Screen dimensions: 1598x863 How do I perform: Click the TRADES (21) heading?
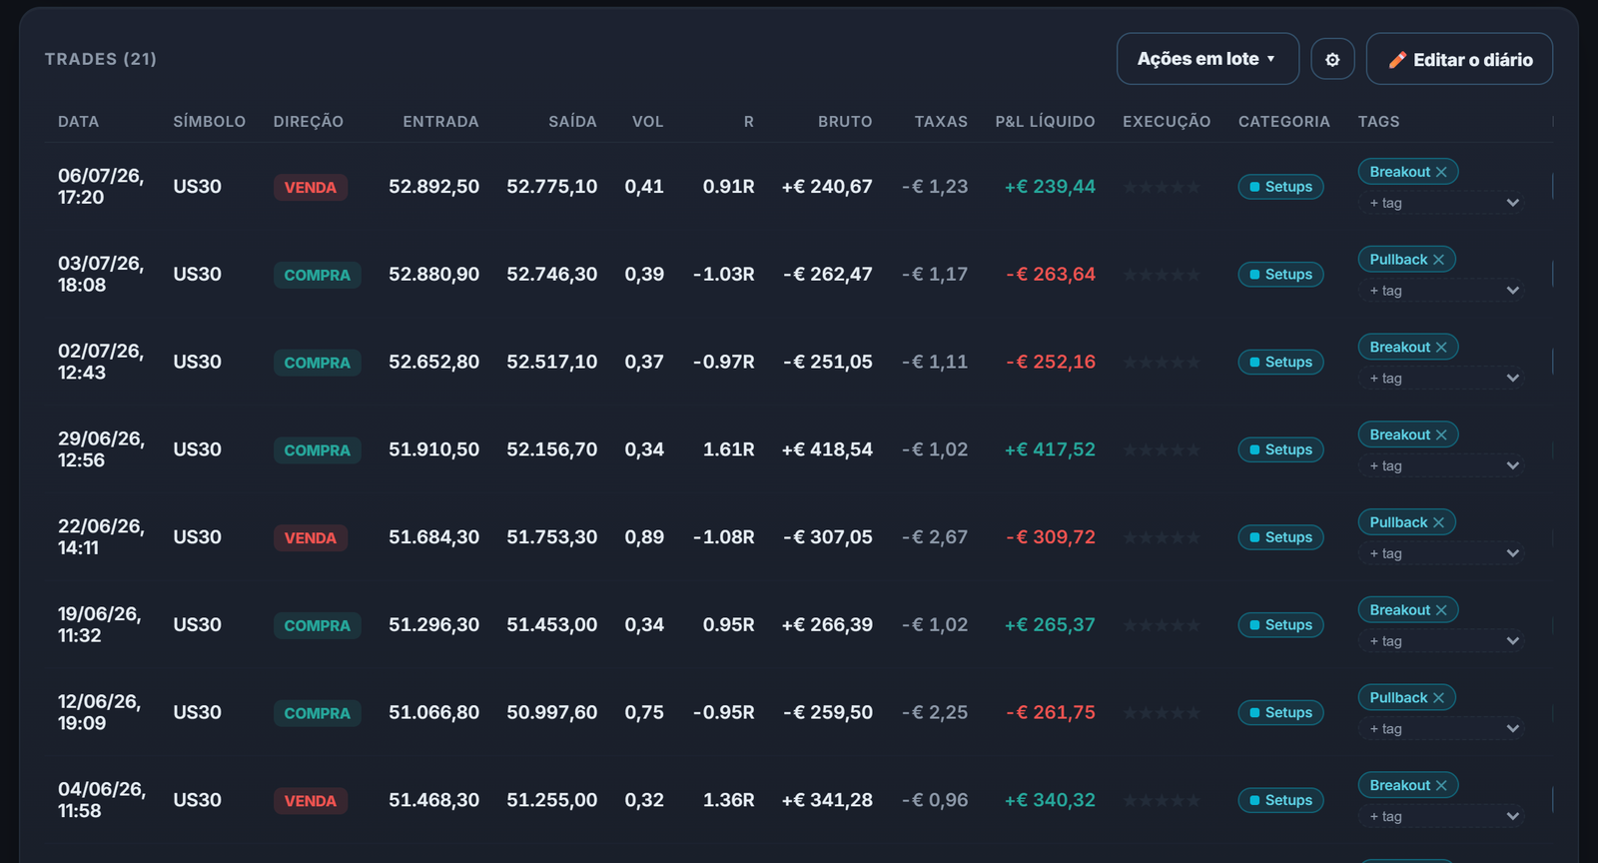tap(101, 59)
